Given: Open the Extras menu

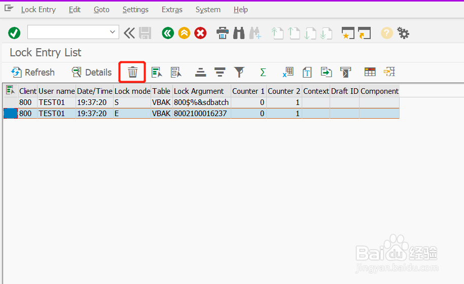Looking at the screenshot, I should click(x=172, y=10).
